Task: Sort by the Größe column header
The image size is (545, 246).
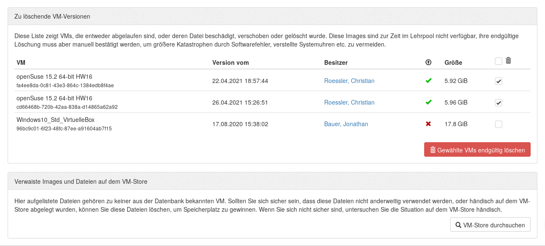Action: tap(453, 62)
